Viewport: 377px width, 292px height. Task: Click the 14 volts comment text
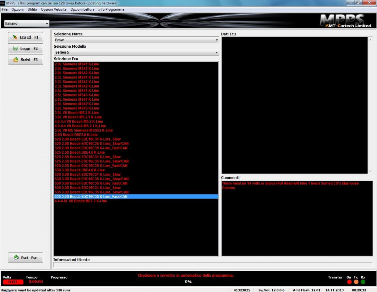290,185
